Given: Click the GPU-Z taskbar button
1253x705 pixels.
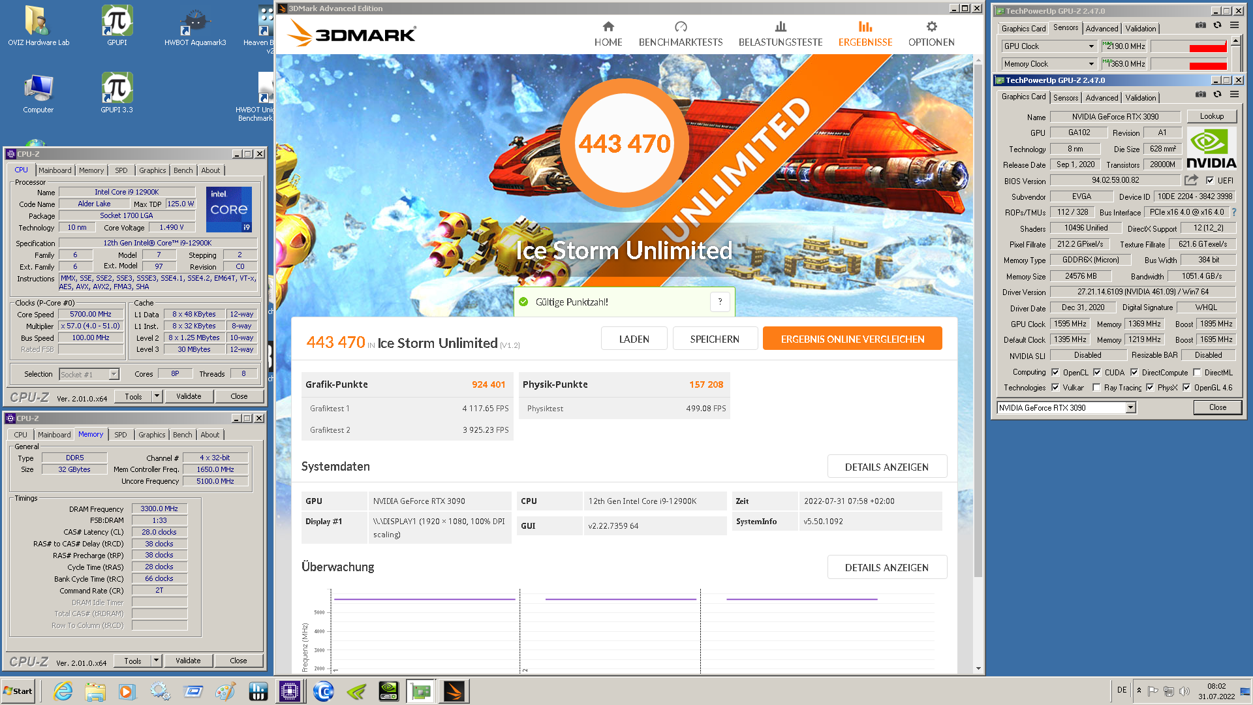Looking at the screenshot, I should click(421, 691).
